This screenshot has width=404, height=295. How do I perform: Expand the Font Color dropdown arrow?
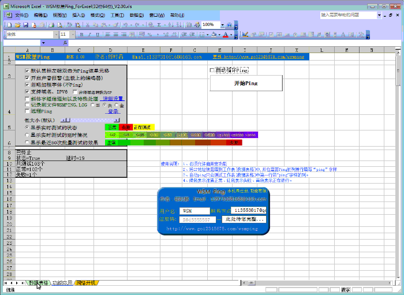click(x=231, y=35)
